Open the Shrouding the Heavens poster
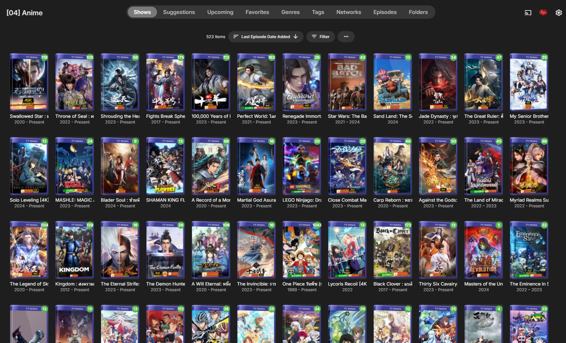The height and width of the screenshot is (343, 566). (120, 82)
